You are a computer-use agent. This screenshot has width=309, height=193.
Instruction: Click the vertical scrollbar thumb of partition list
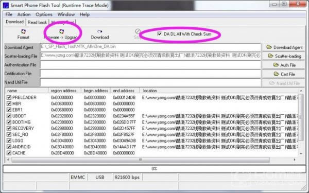coord(301,117)
